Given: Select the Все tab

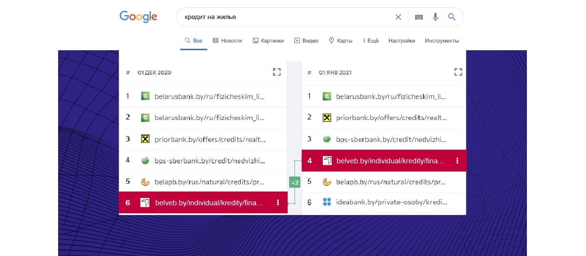Looking at the screenshot, I should click(x=194, y=41).
